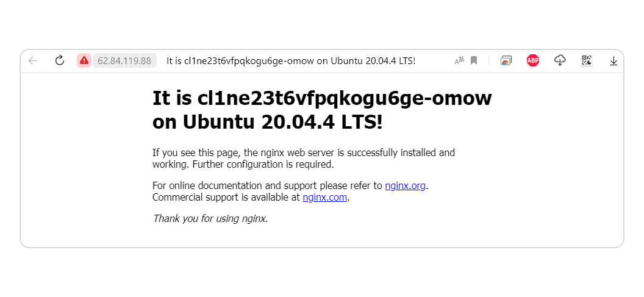
Task: Reload the page
Action: click(60, 60)
